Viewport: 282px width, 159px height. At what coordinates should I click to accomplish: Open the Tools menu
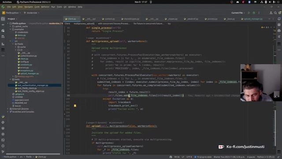[59, 7]
